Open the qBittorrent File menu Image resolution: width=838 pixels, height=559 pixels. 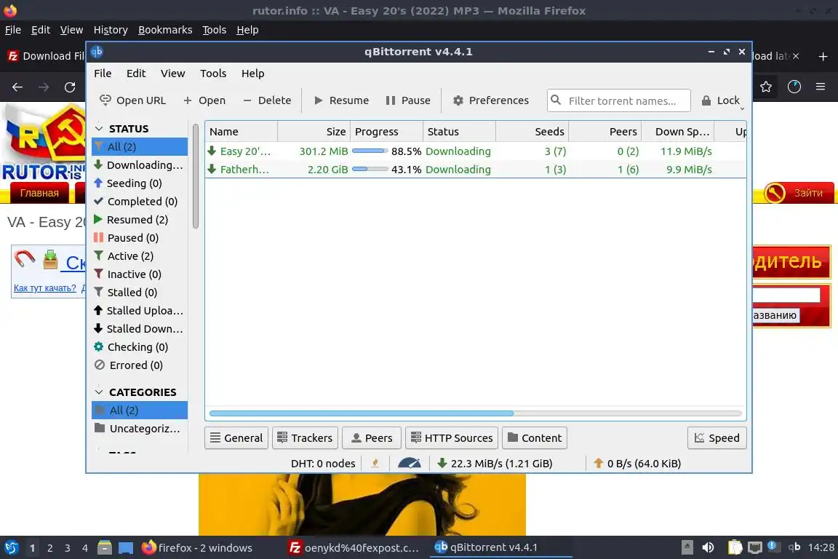[x=103, y=74]
